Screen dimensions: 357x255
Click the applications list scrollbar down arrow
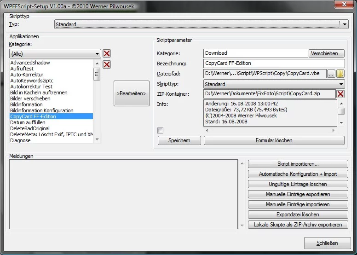(x=97, y=139)
